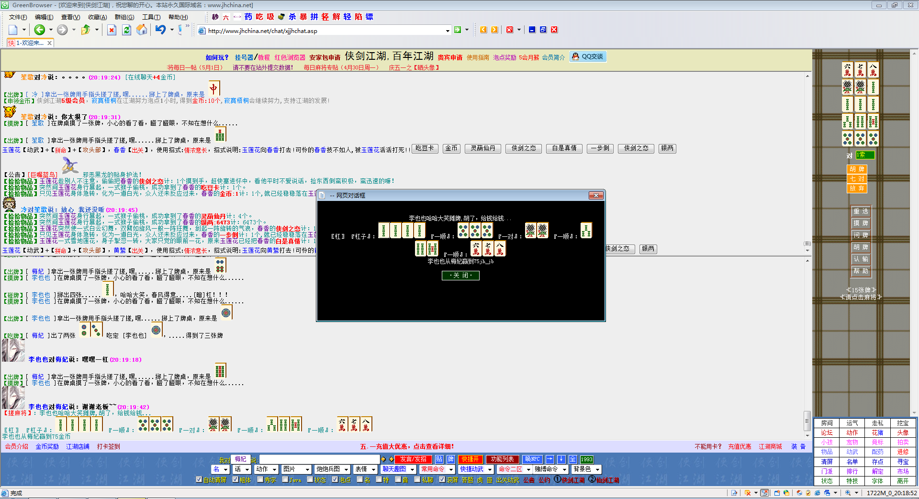The height and width of the screenshot is (499, 919).
Task: Expand the 背景色 background color dropdown
Action: click(587, 469)
